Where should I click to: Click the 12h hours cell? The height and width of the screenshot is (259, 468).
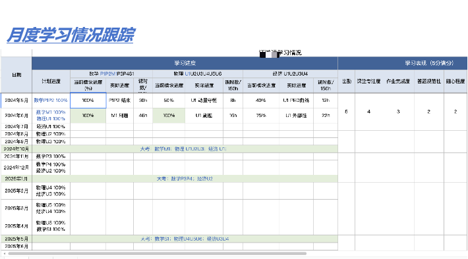point(326,101)
